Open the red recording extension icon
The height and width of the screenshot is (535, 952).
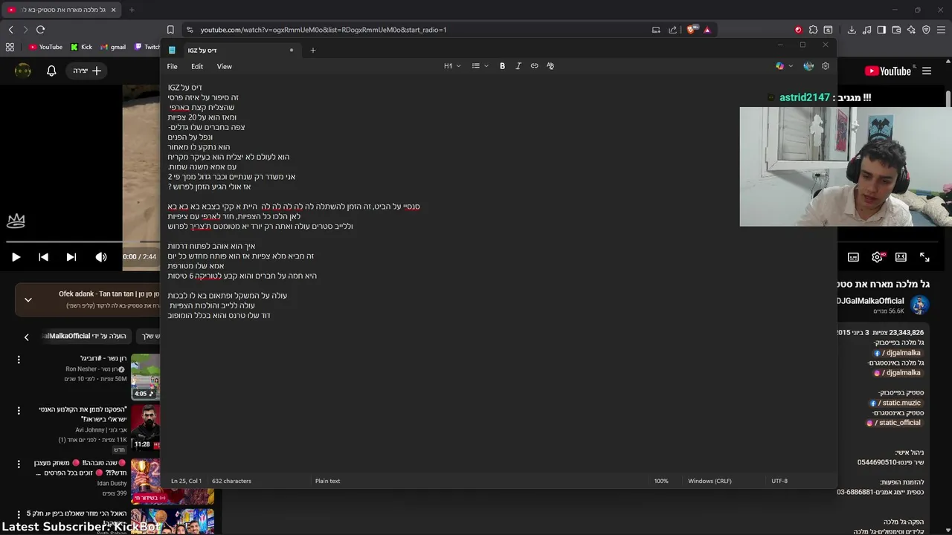point(798,30)
